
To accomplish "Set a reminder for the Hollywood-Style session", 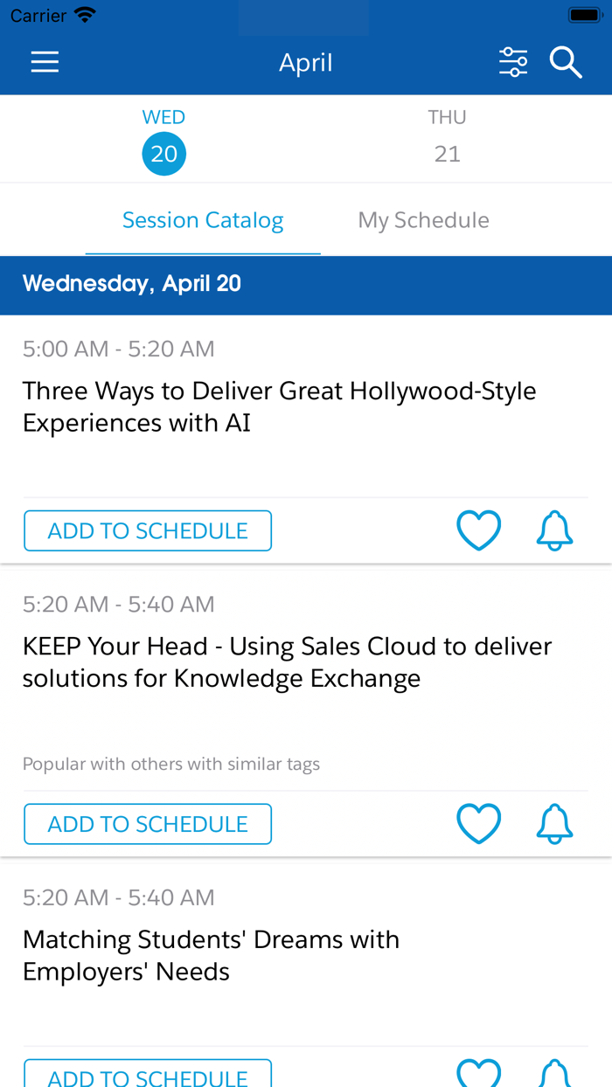I will pyautogui.click(x=554, y=530).
